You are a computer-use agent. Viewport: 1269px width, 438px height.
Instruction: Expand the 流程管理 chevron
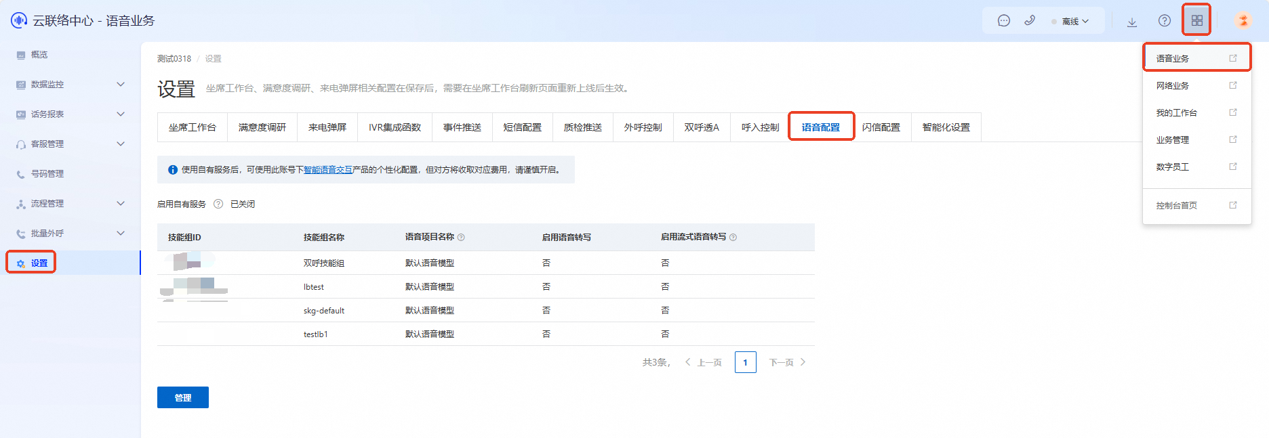pyautogui.click(x=121, y=204)
